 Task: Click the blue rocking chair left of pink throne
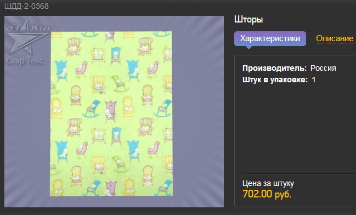pos(92,109)
